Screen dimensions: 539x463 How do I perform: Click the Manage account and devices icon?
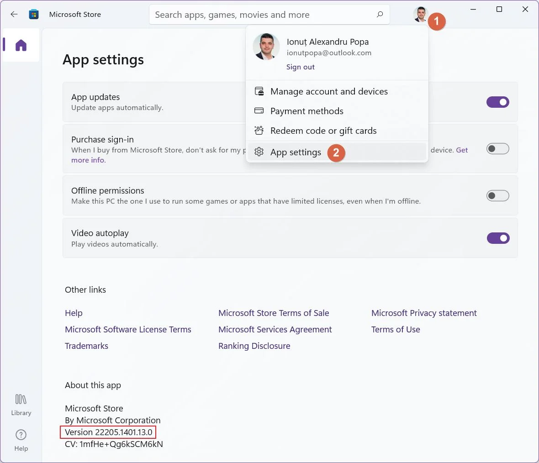click(259, 91)
